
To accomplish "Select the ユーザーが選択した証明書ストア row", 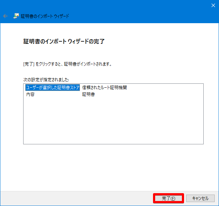I will pos(52,88).
